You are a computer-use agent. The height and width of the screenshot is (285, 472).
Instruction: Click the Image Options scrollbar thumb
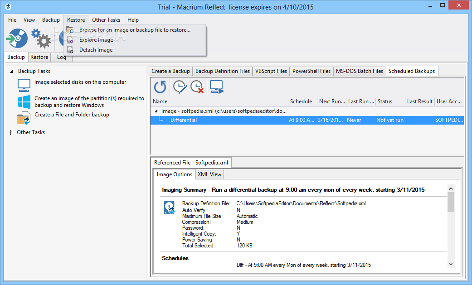451,202
